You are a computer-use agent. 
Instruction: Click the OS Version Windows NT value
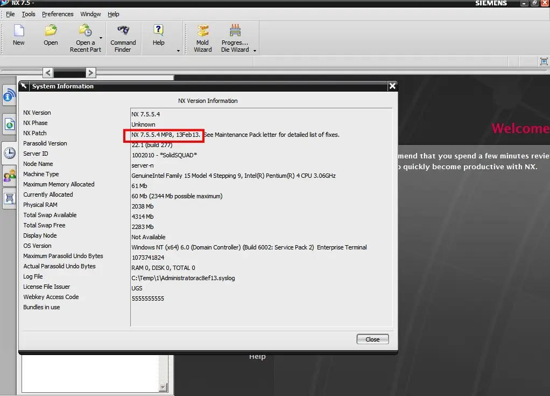click(249, 247)
